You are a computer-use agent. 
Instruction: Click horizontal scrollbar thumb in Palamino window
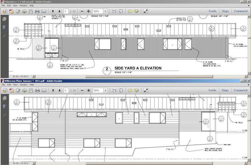click(x=149, y=77)
